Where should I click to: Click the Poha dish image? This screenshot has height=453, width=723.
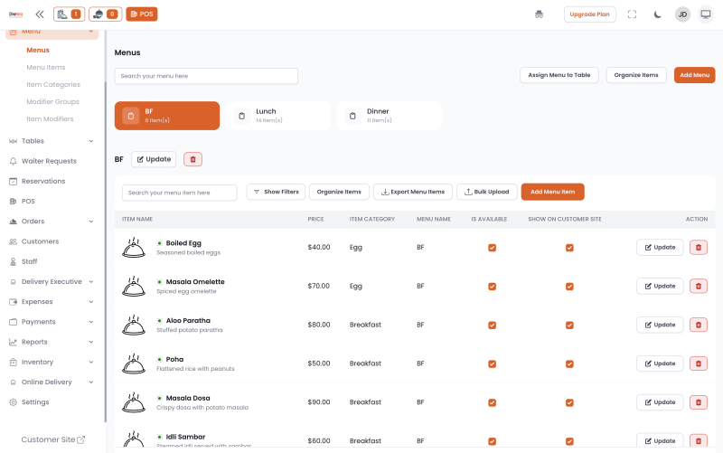134,363
